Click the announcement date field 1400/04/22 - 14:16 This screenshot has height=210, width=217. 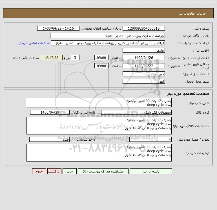(58, 28)
